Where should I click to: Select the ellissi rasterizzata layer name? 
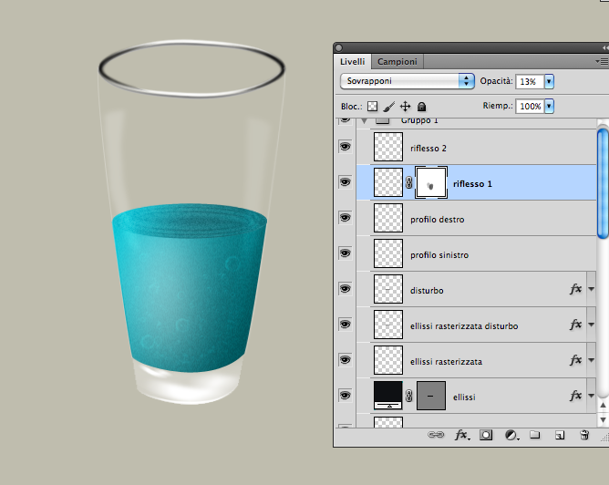click(x=446, y=362)
